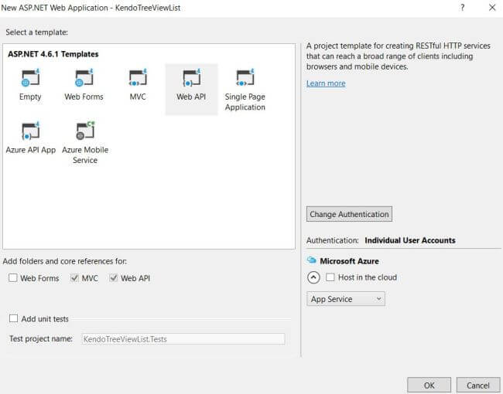Image resolution: width=503 pixels, height=394 pixels.
Task: Click the 'ASP.NET 4.6.1 Templates' heading
Action: click(53, 54)
